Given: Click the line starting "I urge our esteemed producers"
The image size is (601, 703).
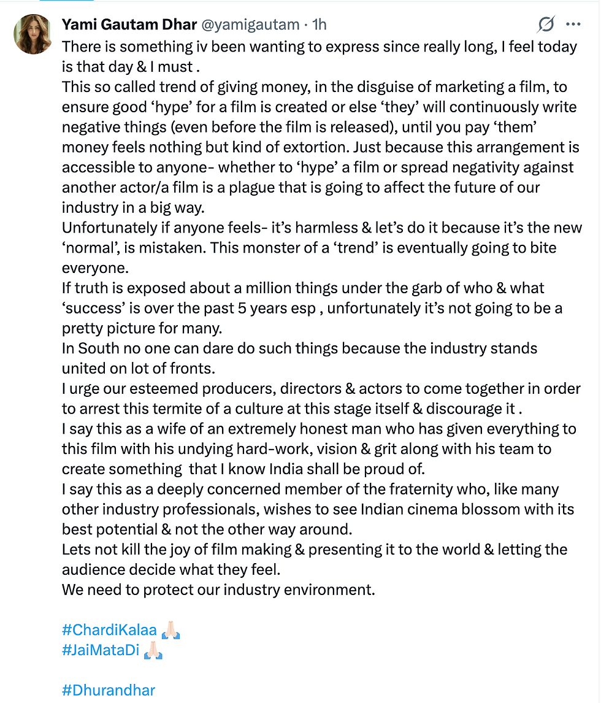Looking at the screenshot, I should point(321,389).
